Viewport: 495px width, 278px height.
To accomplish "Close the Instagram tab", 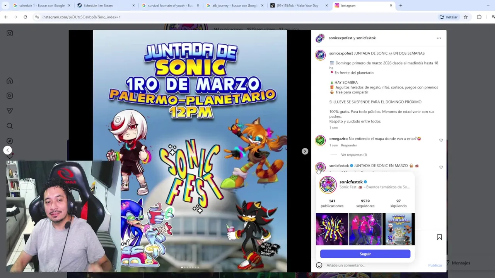I will (391, 5).
